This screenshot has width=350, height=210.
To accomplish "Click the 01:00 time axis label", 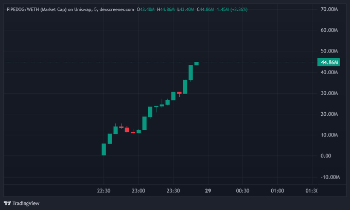I will click(x=277, y=191).
